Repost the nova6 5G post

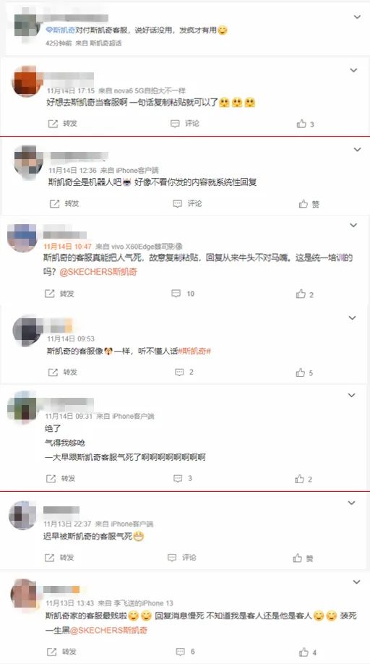(x=63, y=124)
